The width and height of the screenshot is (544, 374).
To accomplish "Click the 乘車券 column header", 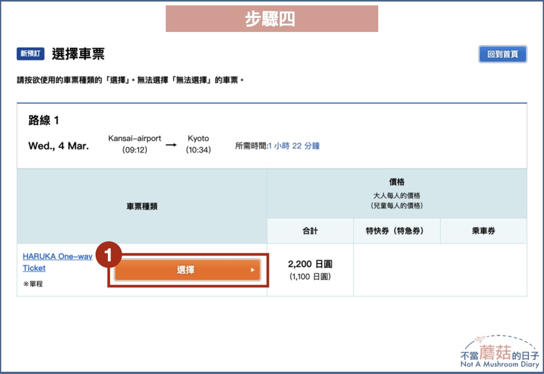I will click(x=482, y=231).
